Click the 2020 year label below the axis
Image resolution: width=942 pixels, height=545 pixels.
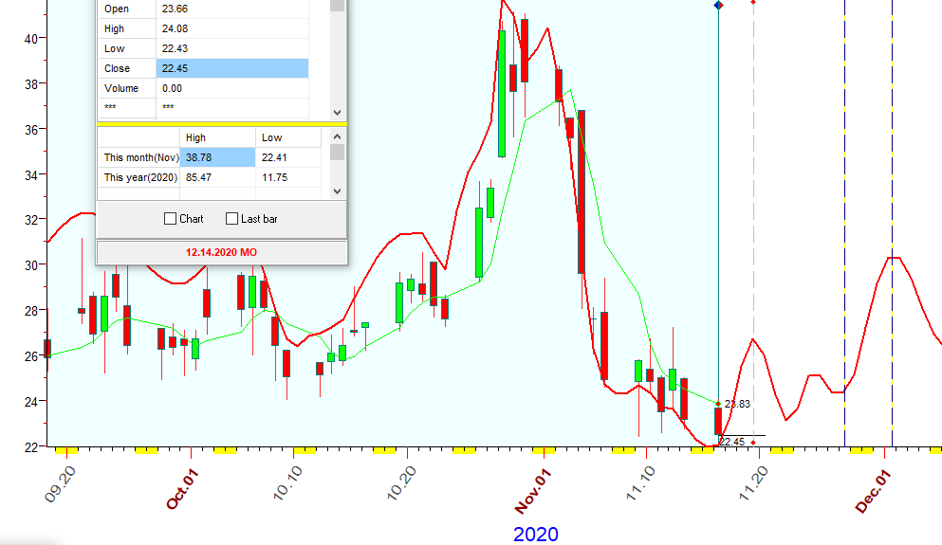[x=536, y=535]
